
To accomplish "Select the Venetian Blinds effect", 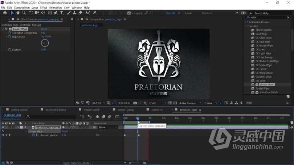I will (269, 92).
